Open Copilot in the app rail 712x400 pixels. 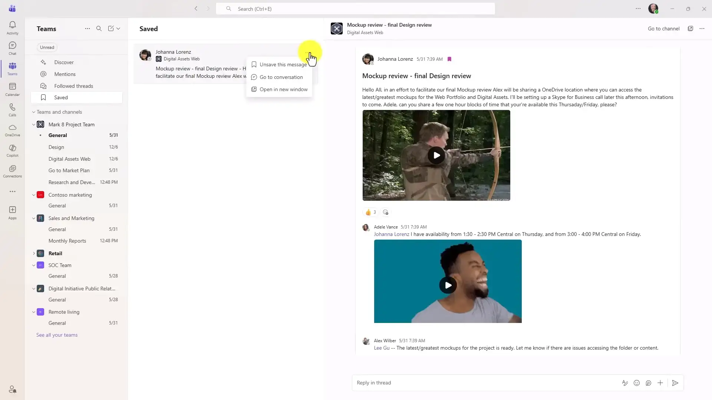pos(12,150)
